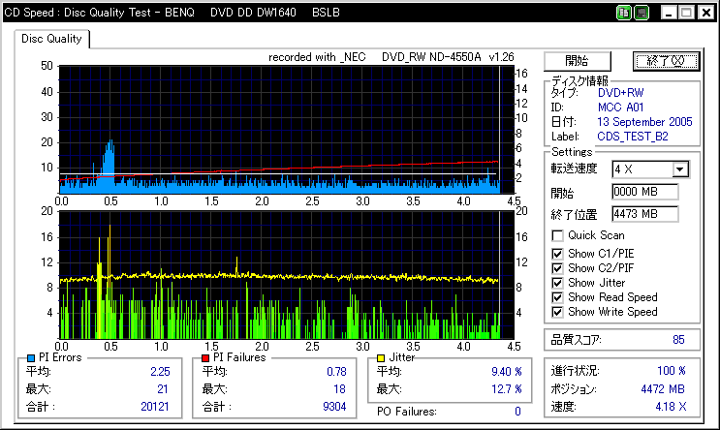The width and height of the screenshot is (720, 430).
Task: Select the Disc Quality tab
Action: [x=51, y=39]
